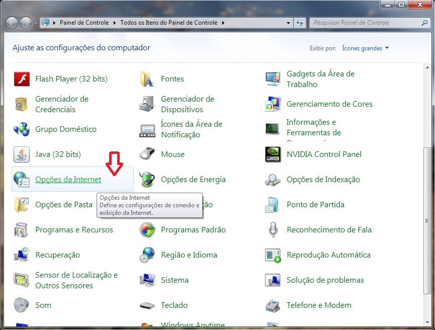This screenshot has height=330, width=435.
Task: Click the address bar refresh button
Action: coord(300,23)
